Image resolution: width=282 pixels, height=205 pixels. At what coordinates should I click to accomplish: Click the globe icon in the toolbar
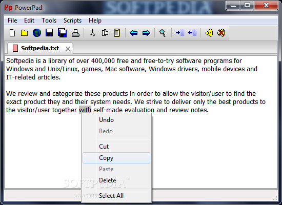click(x=37, y=33)
